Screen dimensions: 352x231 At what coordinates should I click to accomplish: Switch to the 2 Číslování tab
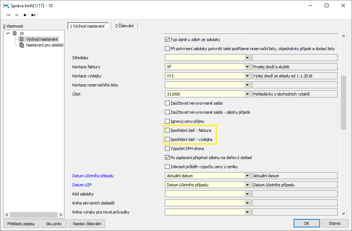(124, 26)
